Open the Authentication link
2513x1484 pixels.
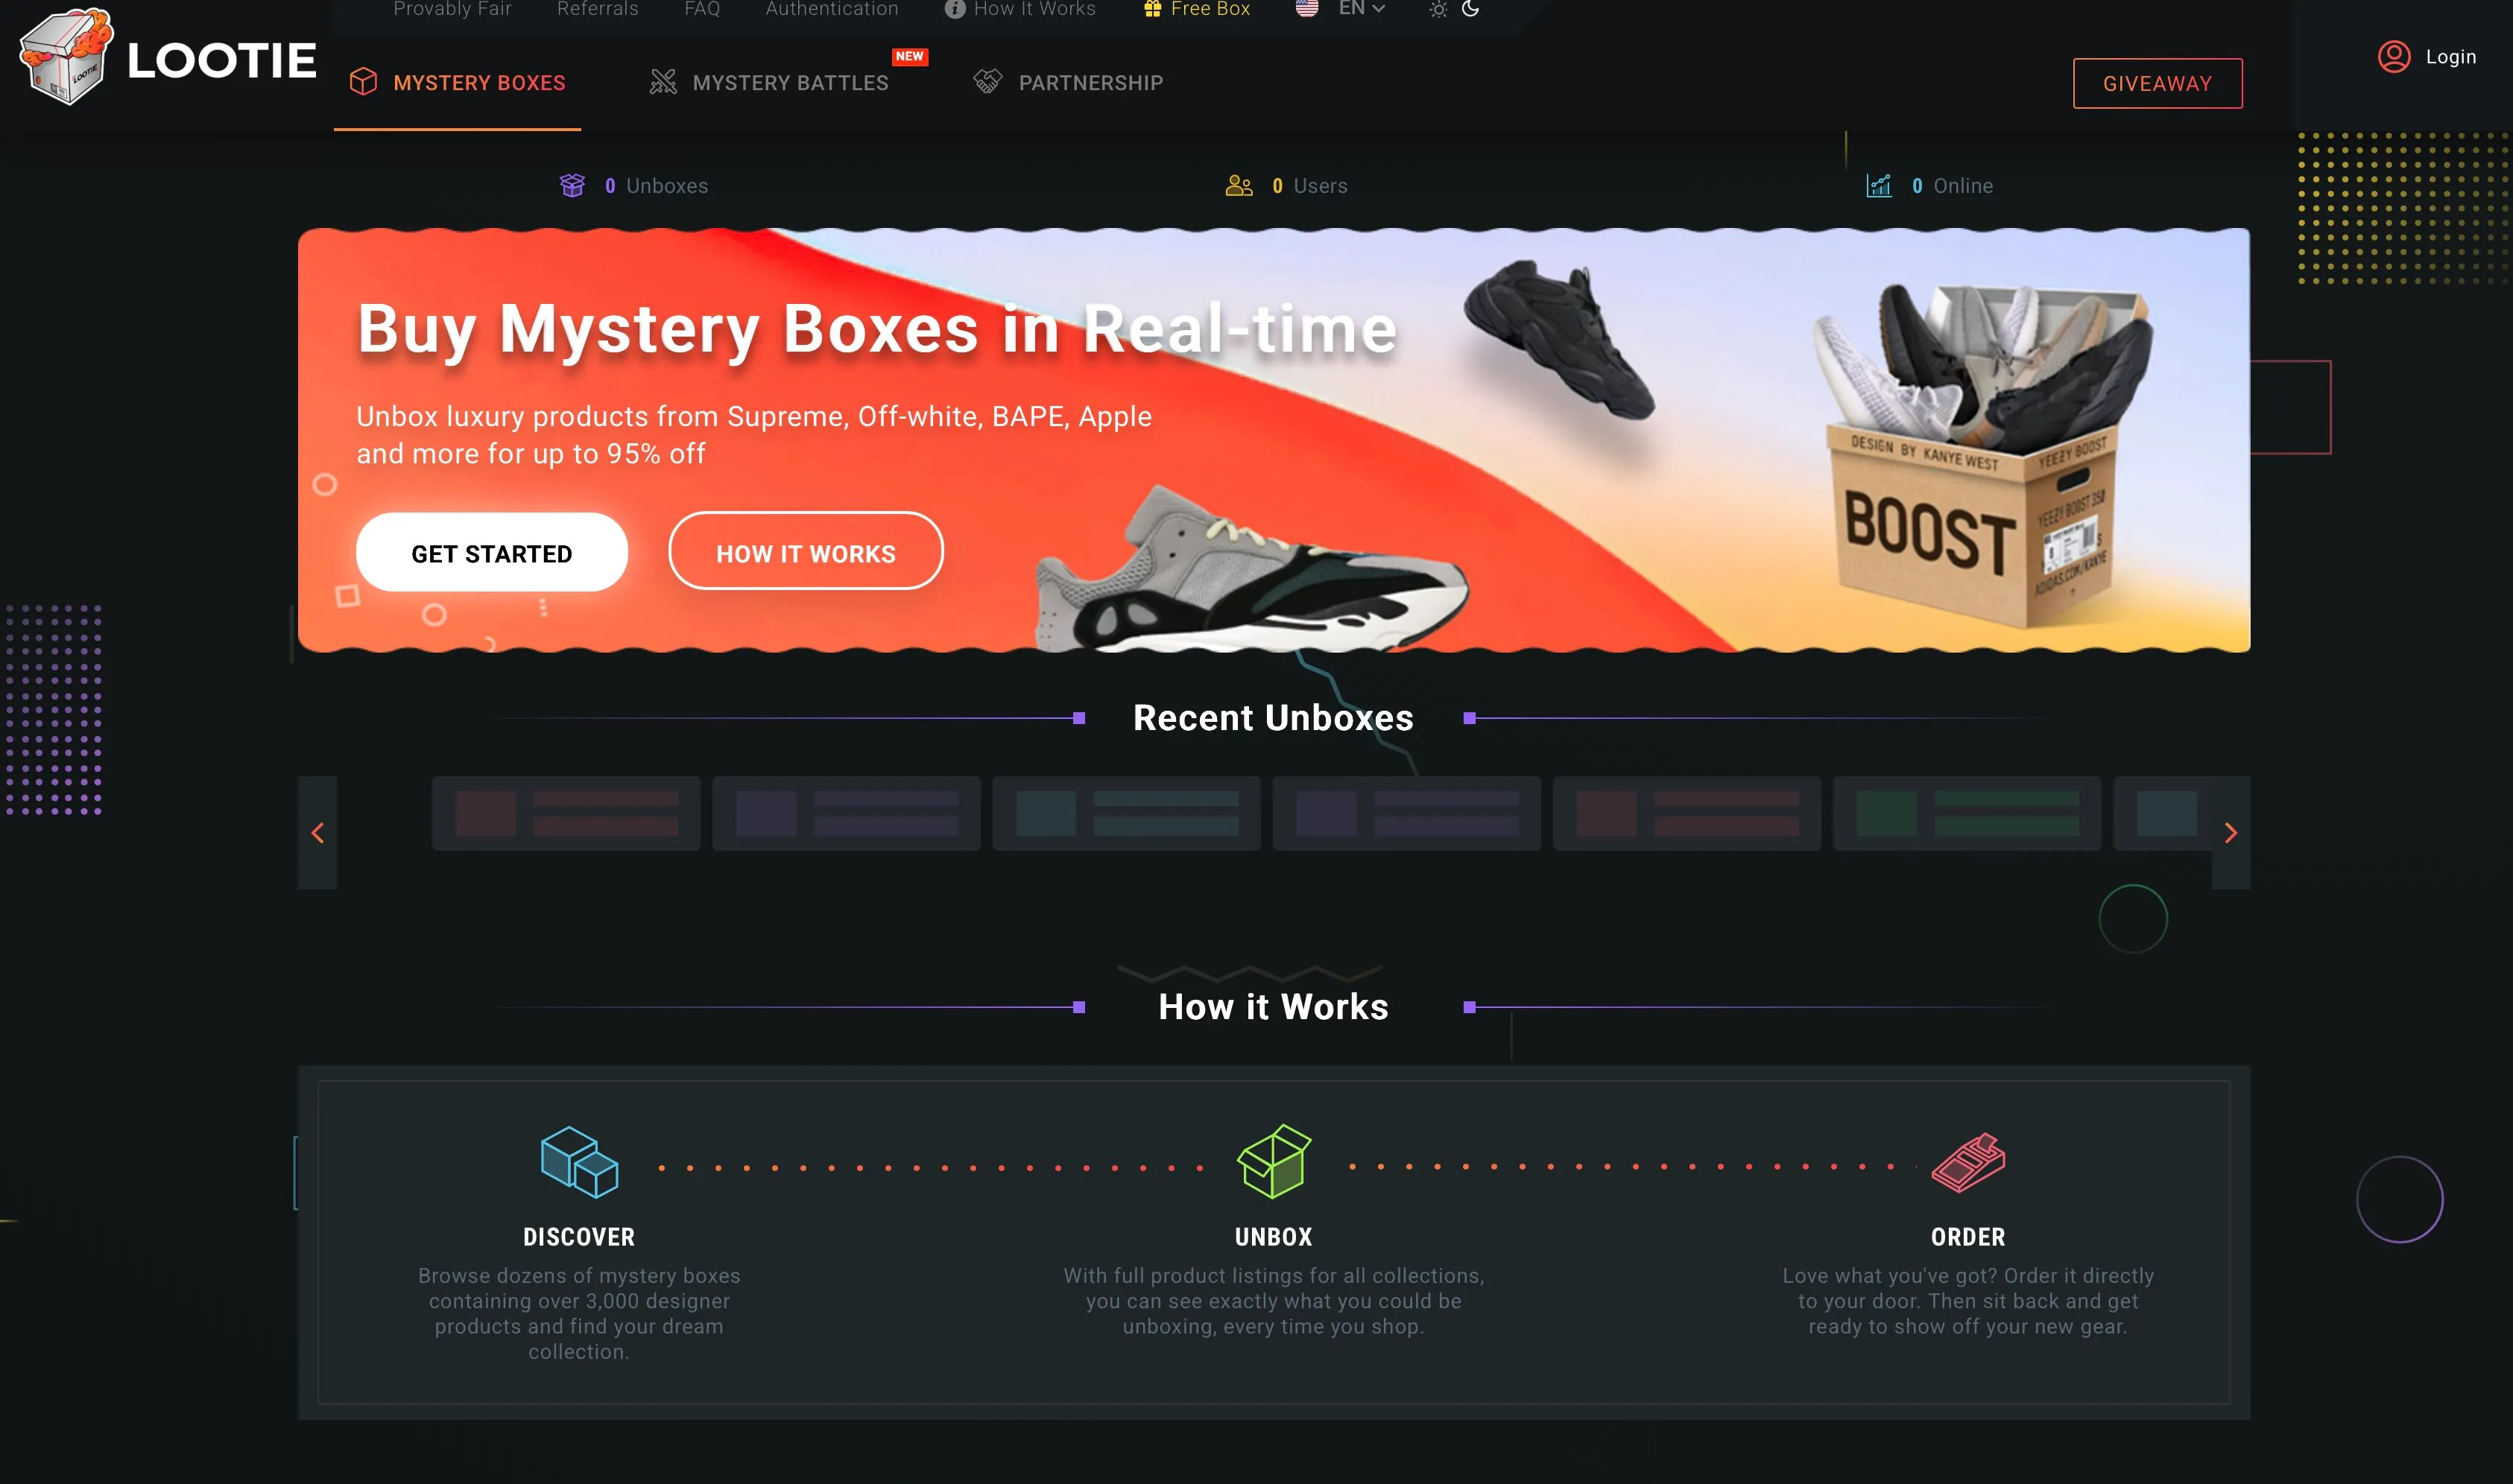click(x=831, y=9)
